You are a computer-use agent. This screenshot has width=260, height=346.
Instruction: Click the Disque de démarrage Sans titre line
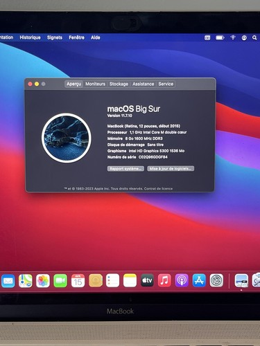(135, 145)
